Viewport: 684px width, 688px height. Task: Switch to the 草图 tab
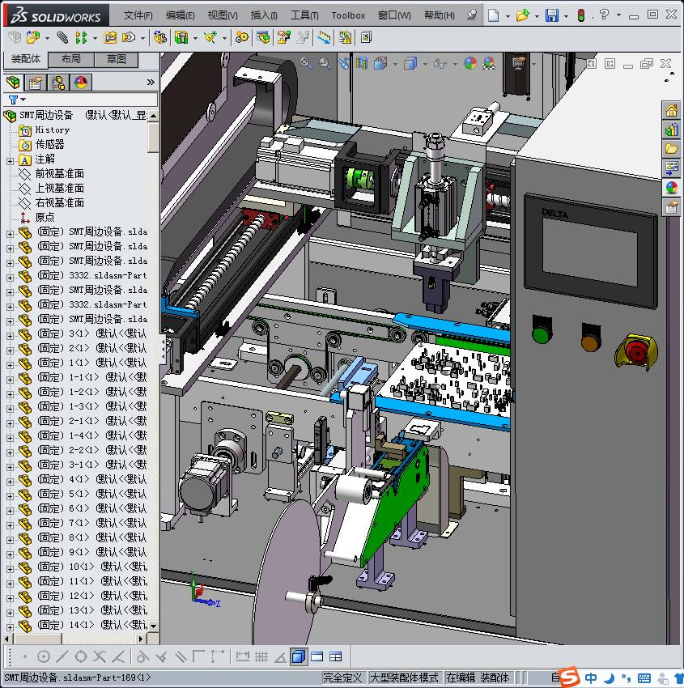116,59
